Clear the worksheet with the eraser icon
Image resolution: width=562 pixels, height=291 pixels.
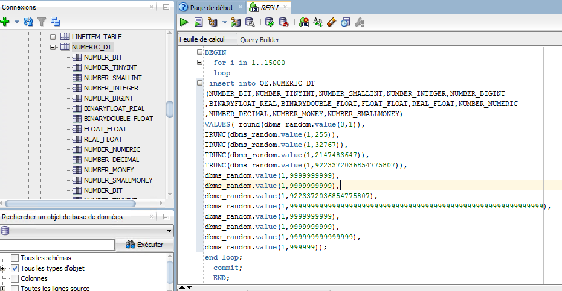[x=332, y=22]
